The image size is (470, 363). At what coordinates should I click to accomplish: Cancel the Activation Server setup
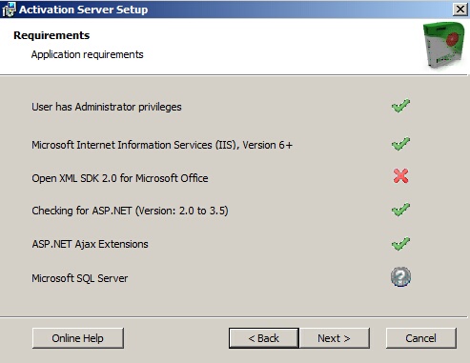tap(421, 338)
